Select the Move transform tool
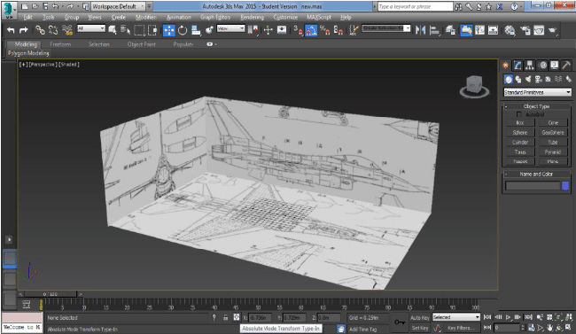The image size is (576, 334). click(x=168, y=30)
